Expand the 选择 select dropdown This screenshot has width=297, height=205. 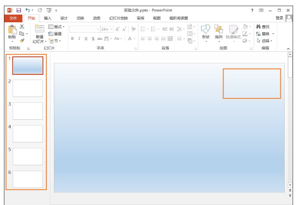(x=265, y=41)
